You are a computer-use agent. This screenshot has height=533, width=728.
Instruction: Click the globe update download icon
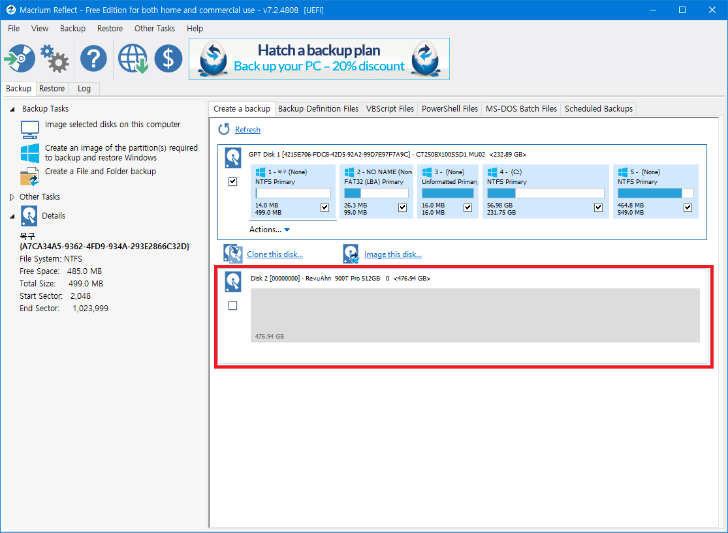click(x=133, y=59)
